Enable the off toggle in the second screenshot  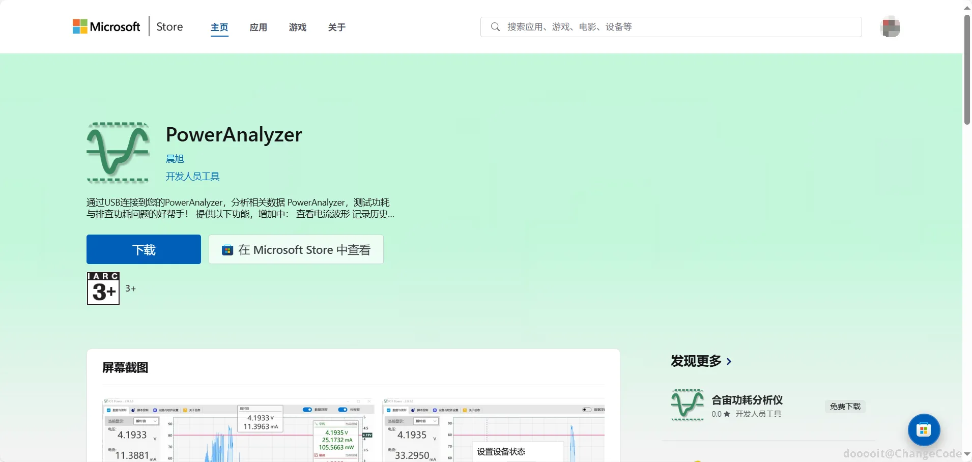click(x=586, y=410)
